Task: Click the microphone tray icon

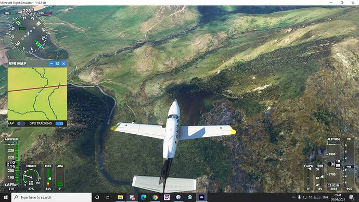Action: (x=299, y=197)
